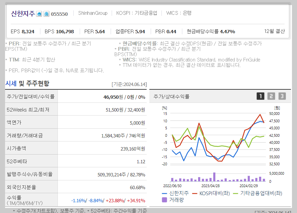Screen dimensions: 297x213
Task: Click the phone contact icon beside stock code
Action: coord(46,14)
